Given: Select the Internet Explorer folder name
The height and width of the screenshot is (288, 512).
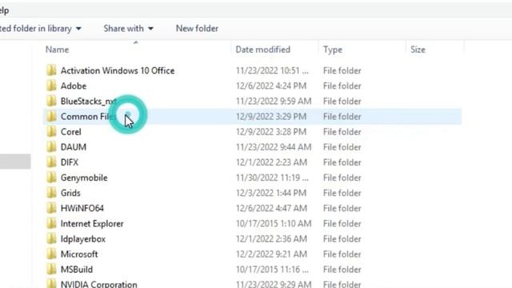Looking at the screenshot, I should (x=92, y=224).
